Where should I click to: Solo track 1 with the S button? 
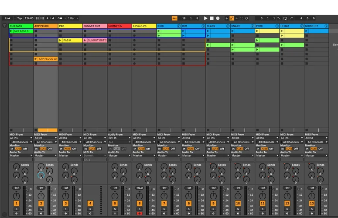coord(17,209)
